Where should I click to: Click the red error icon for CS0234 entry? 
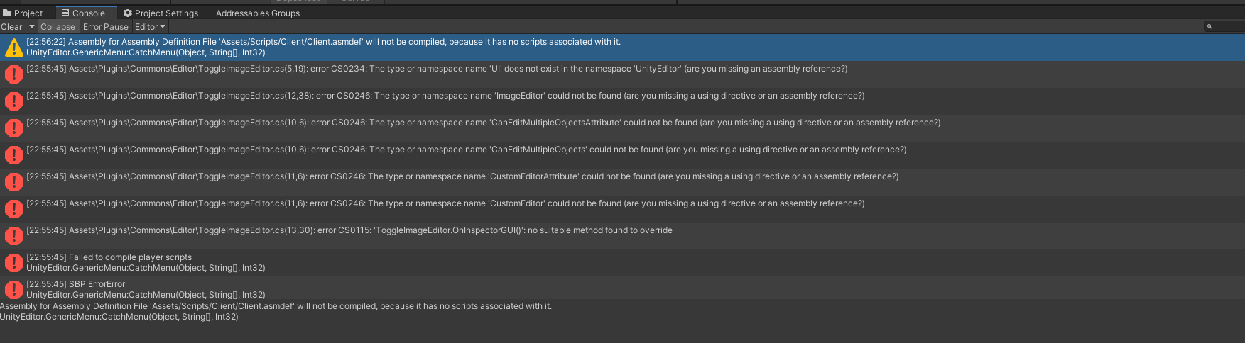[13, 74]
